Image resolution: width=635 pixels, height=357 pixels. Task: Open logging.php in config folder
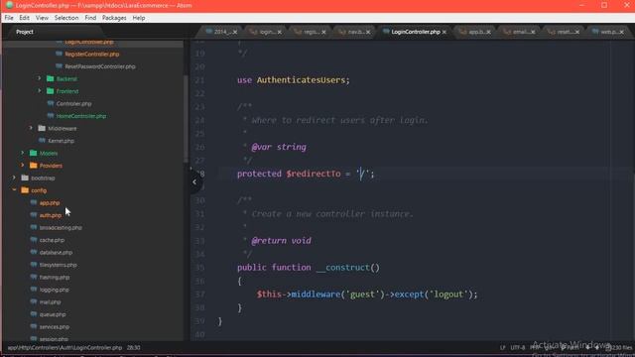pyautogui.click(x=55, y=290)
